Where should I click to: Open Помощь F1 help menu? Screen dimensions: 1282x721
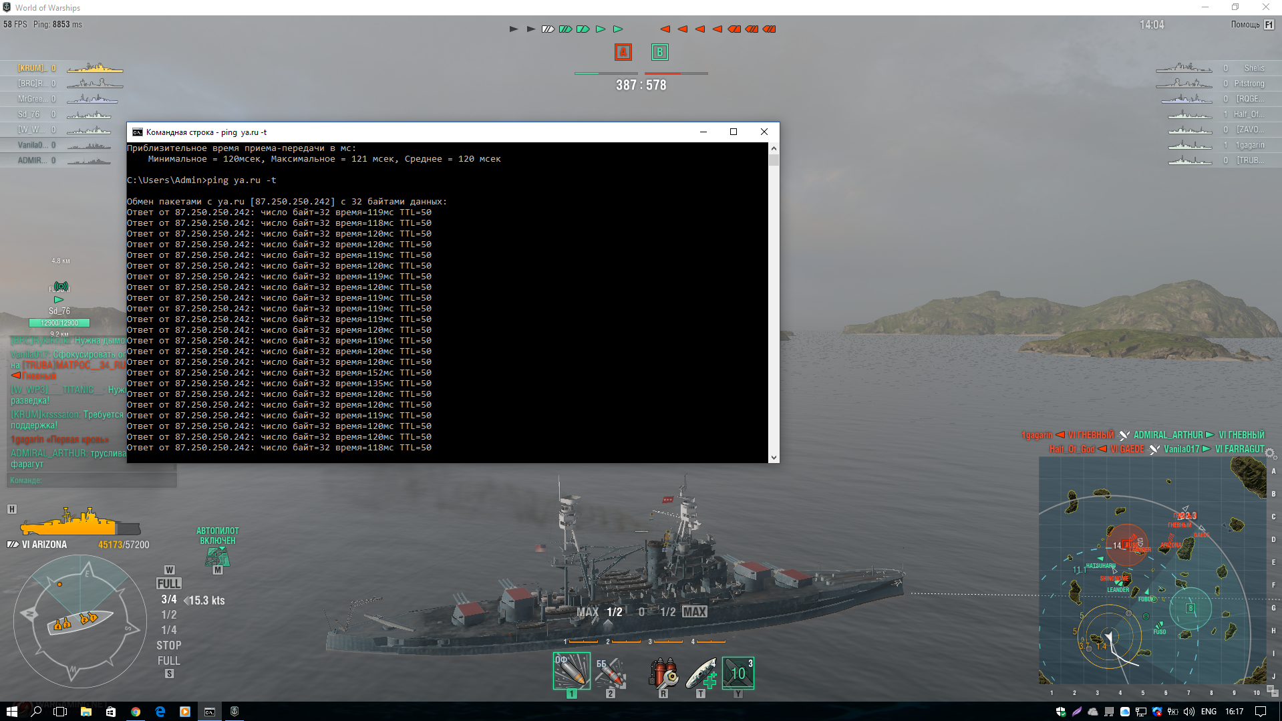(1253, 25)
